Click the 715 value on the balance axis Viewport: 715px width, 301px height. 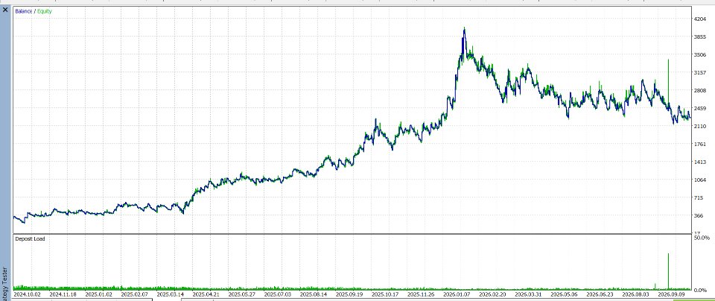[x=698, y=198]
